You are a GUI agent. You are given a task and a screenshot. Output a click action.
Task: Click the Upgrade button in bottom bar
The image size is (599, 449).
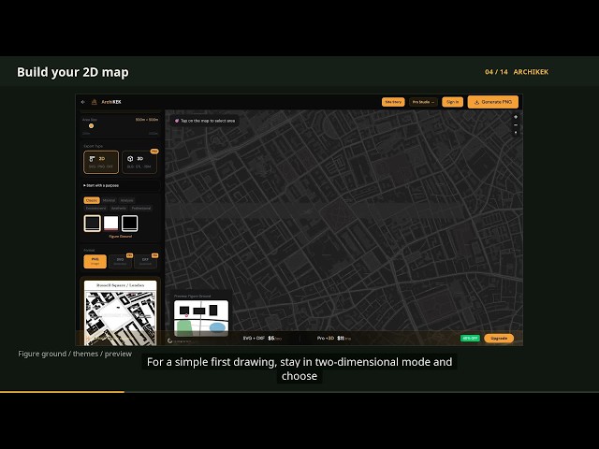[x=499, y=339]
